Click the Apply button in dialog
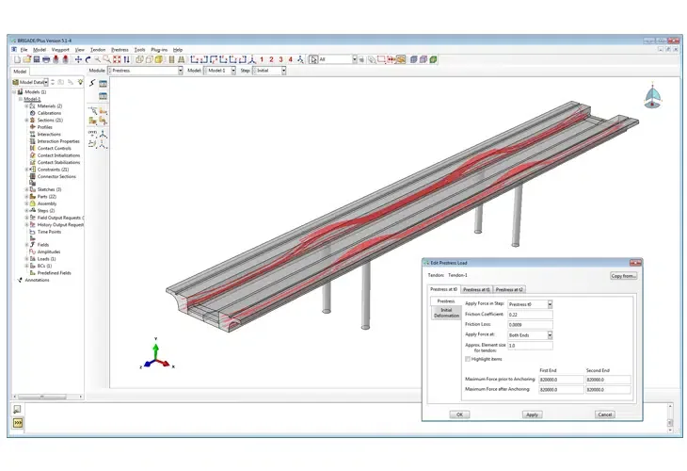The height and width of the screenshot is (471, 687). point(532,414)
